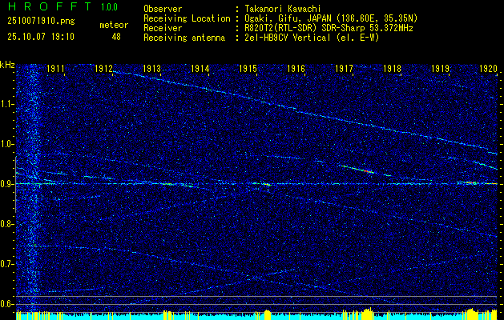
Task: Select the 2el-HB9CV Vertical antenna text
Action: (312, 38)
